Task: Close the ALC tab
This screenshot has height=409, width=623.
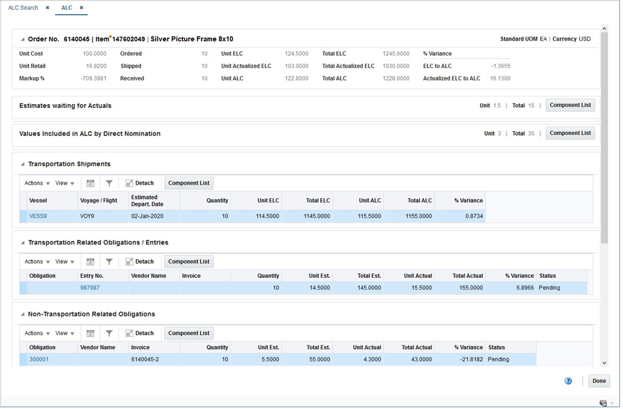Action: pyautogui.click(x=82, y=8)
